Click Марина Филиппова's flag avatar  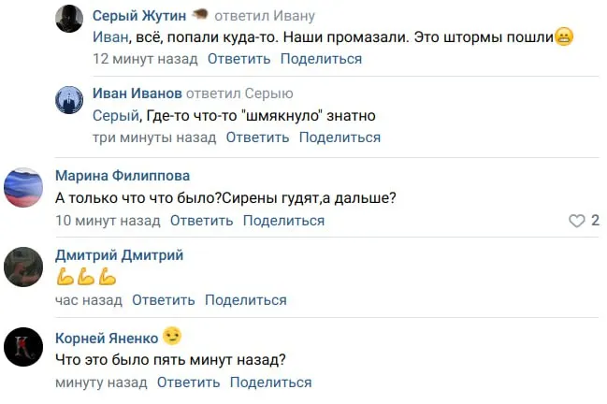[23, 187]
